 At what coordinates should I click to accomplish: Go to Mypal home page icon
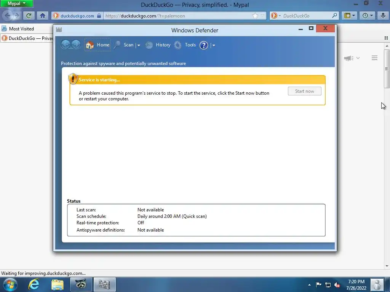[x=43, y=16]
